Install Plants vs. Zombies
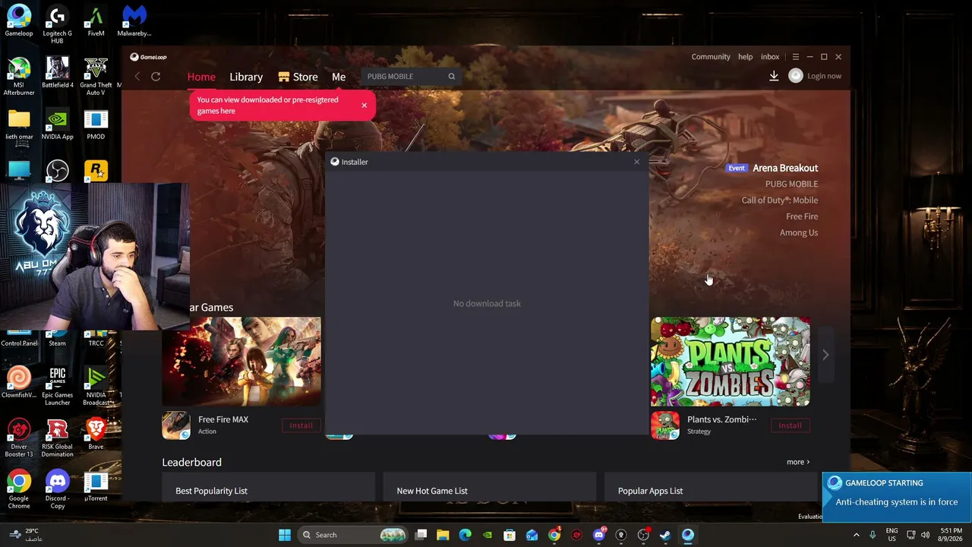The width and height of the screenshot is (972, 547). coord(790,425)
